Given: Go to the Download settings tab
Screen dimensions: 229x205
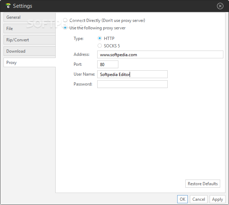Looking at the screenshot, I should (x=30, y=51).
